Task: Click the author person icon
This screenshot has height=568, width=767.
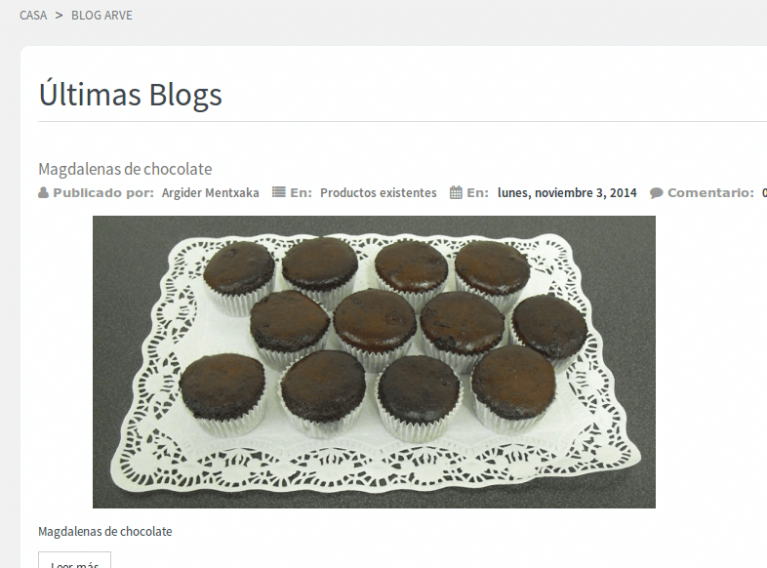Action: click(44, 193)
